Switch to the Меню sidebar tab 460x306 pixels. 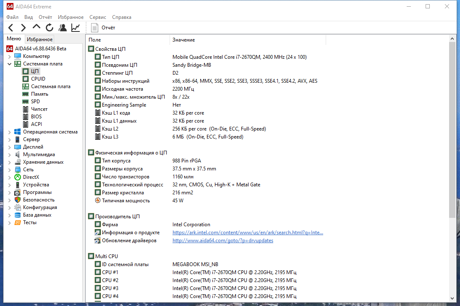pos(14,39)
